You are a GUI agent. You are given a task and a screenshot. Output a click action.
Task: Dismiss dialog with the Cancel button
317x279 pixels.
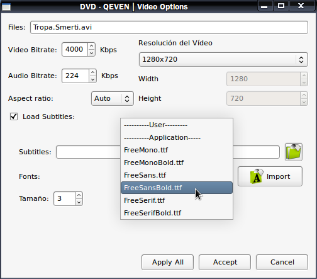282,262
